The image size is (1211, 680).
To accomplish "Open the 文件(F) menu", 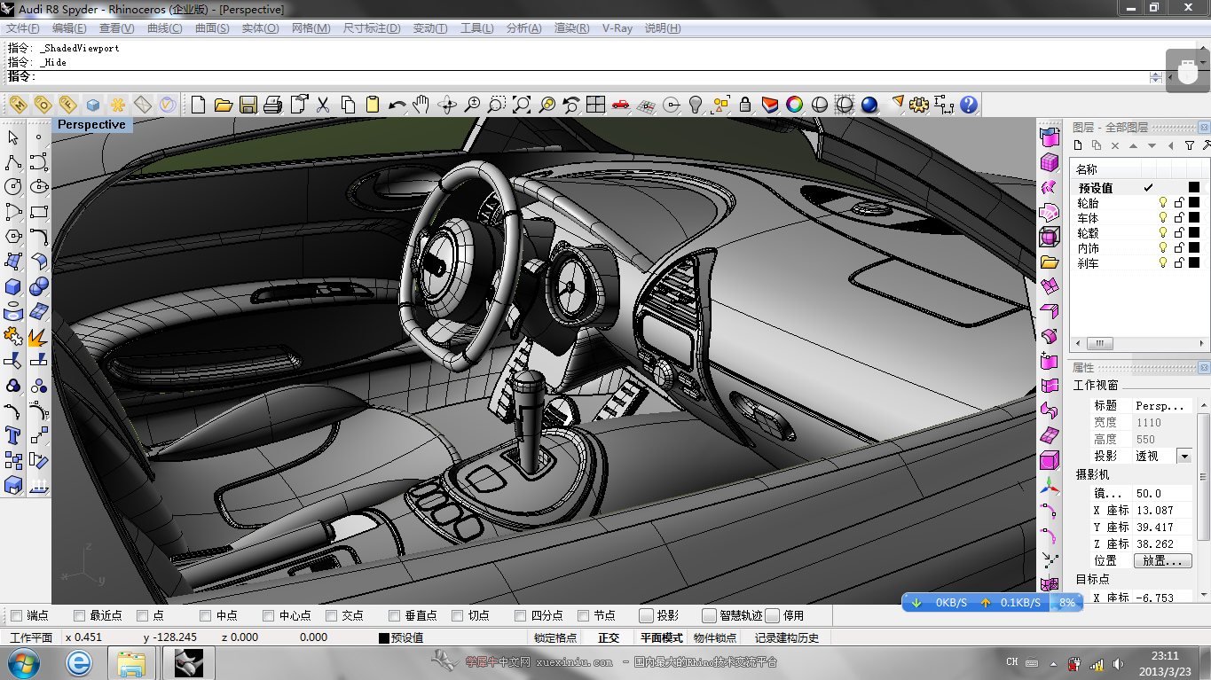I will pyautogui.click(x=23, y=28).
